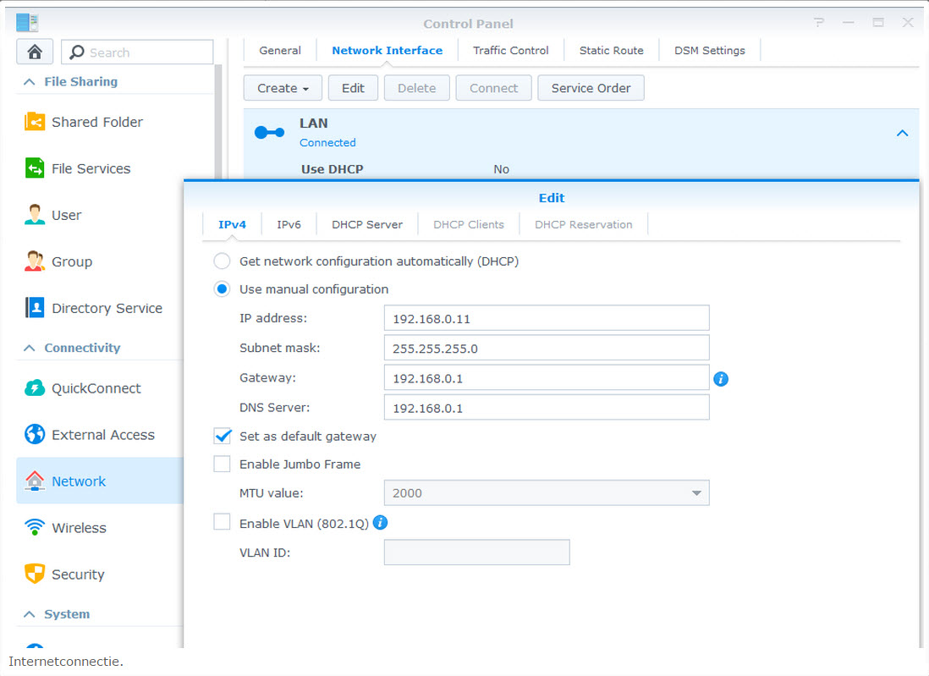The width and height of the screenshot is (929, 676).
Task: Enable Jumbo Frame checkbox
Action: [223, 464]
